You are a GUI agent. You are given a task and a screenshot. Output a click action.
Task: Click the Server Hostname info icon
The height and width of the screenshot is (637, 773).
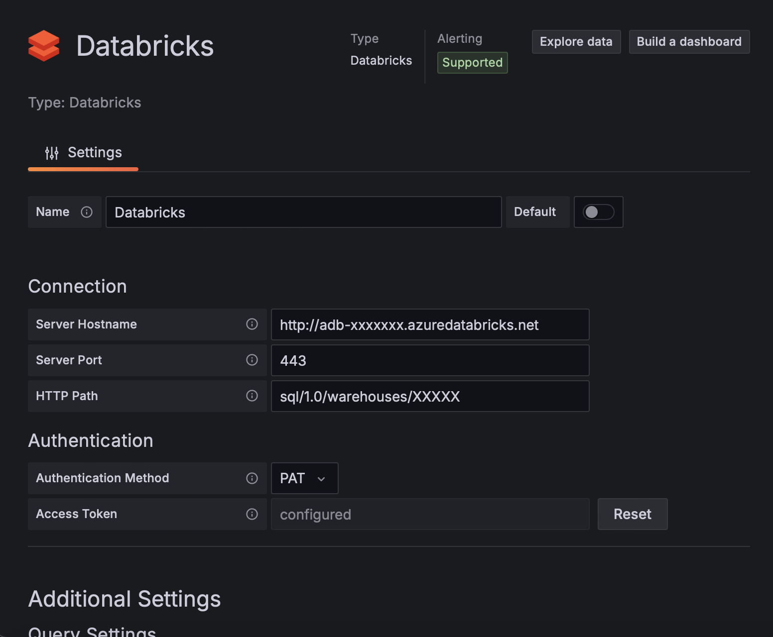tap(252, 324)
